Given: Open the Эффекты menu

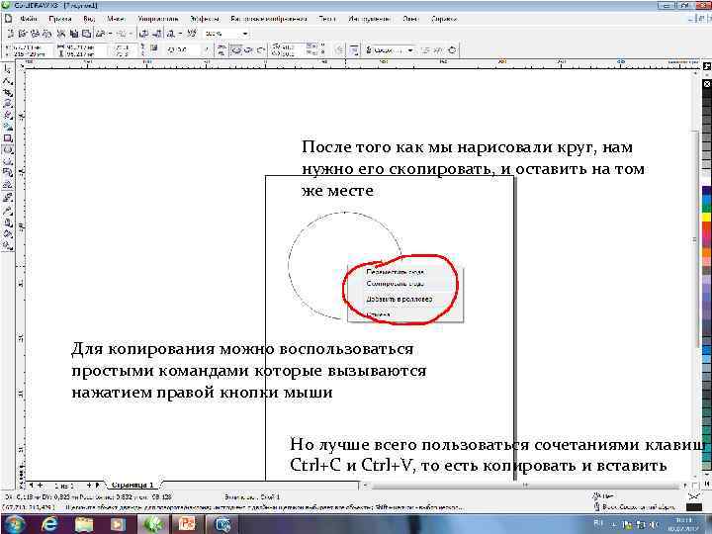Looking at the screenshot, I should (205, 19).
